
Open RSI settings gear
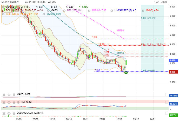point(9,102)
